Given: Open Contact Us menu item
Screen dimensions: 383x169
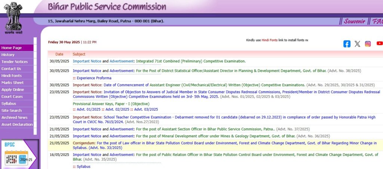Looking at the screenshot, I should pos(16,69).
